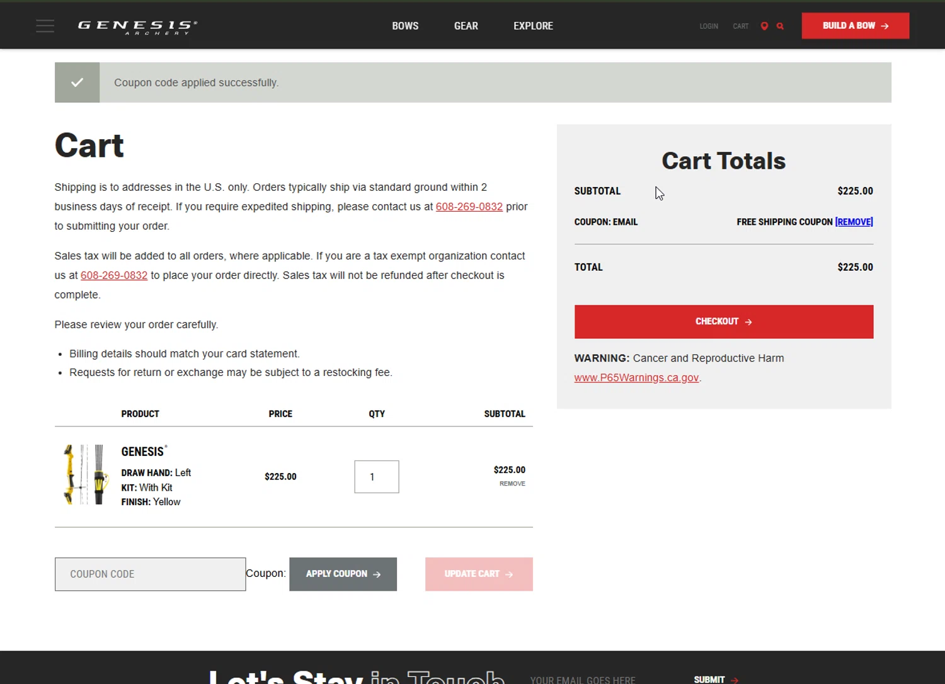Click the 'FINISH: Yellow' product detail

(151, 502)
